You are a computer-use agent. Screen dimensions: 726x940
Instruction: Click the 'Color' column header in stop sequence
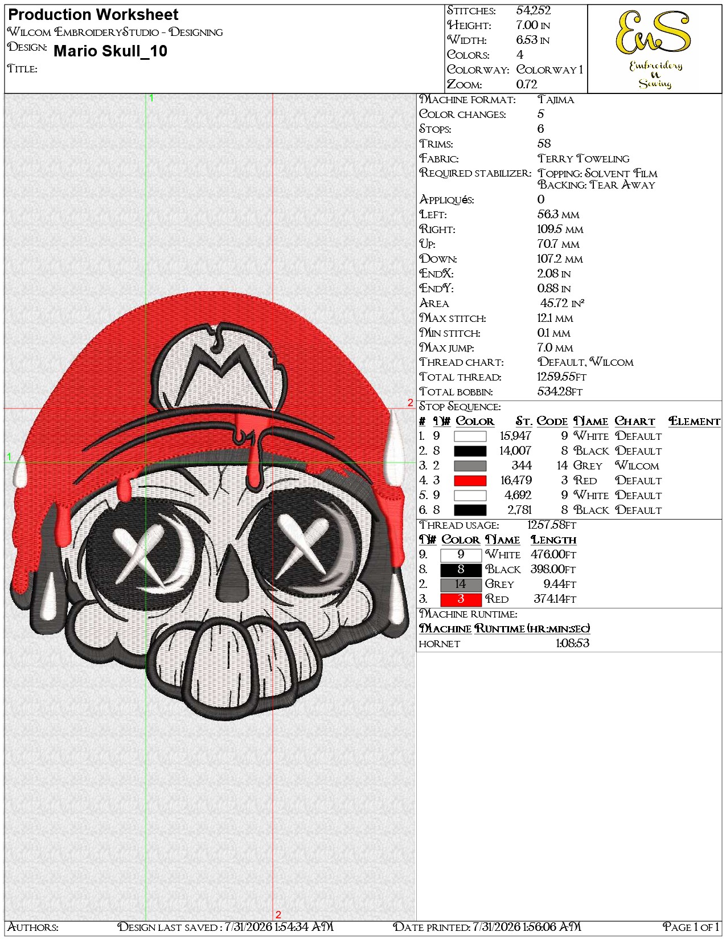point(475,422)
